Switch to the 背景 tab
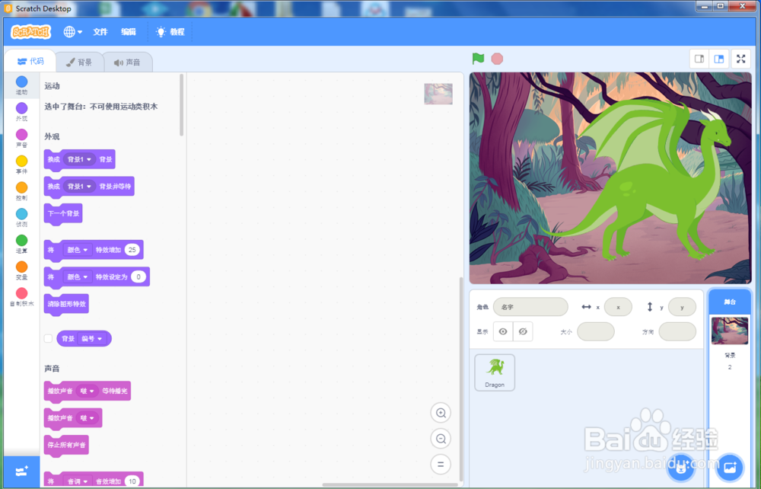 pyautogui.click(x=79, y=62)
